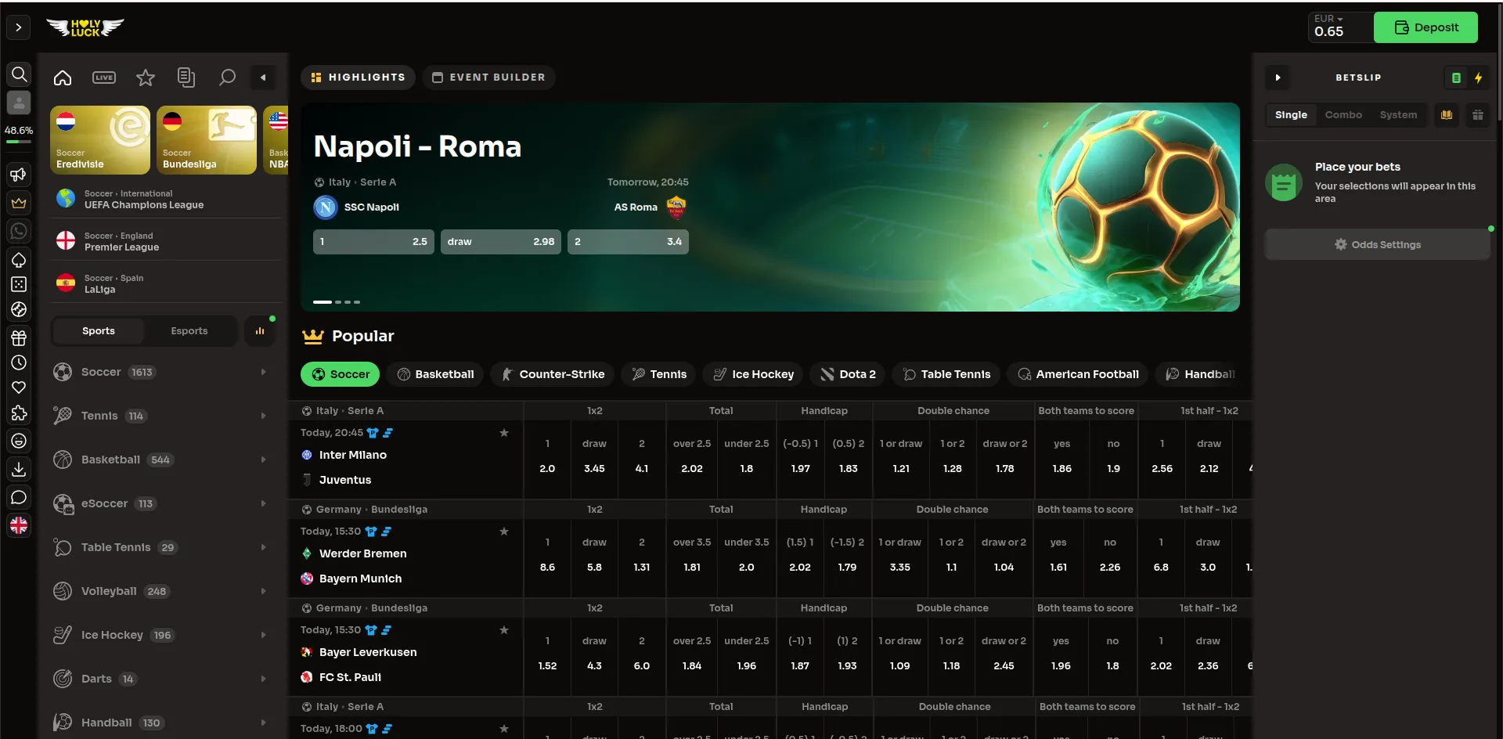This screenshot has width=1503, height=739.
Task: Switch to the Esports tab
Action: pyautogui.click(x=189, y=330)
